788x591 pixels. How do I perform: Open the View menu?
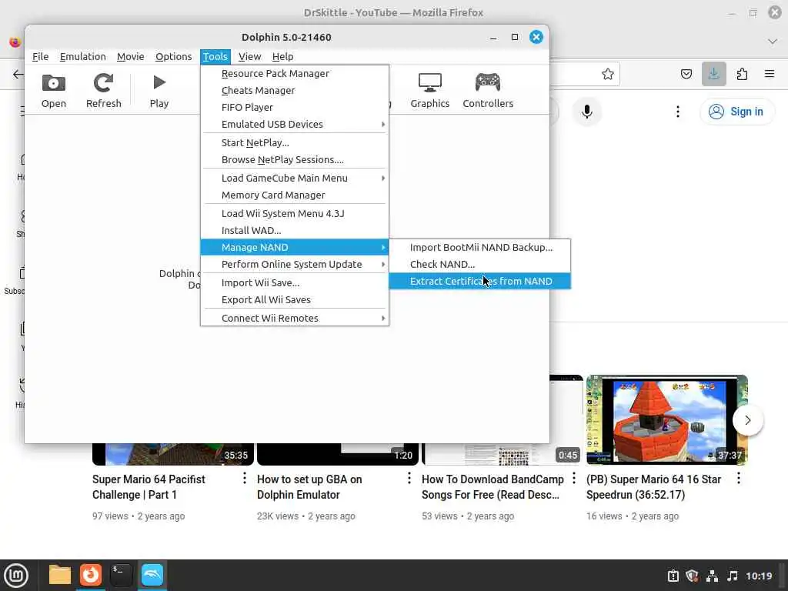[x=249, y=56]
